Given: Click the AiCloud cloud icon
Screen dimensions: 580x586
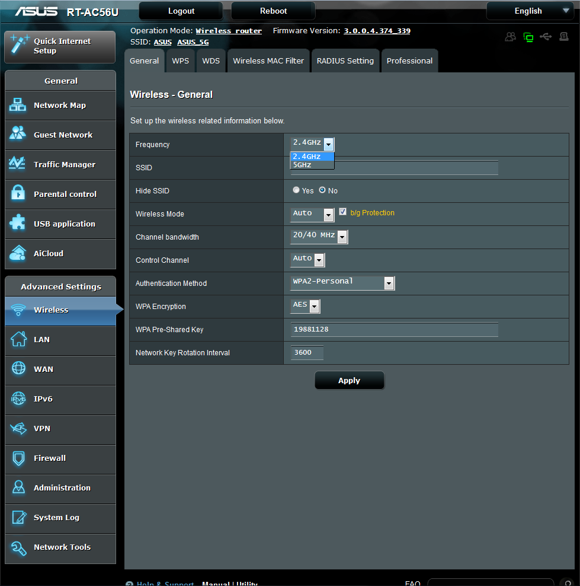Looking at the screenshot, I should point(18,253).
